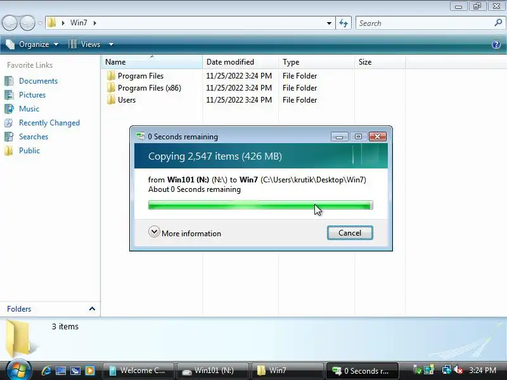
Task: Open Music in Favorite Links
Action: click(x=29, y=109)
